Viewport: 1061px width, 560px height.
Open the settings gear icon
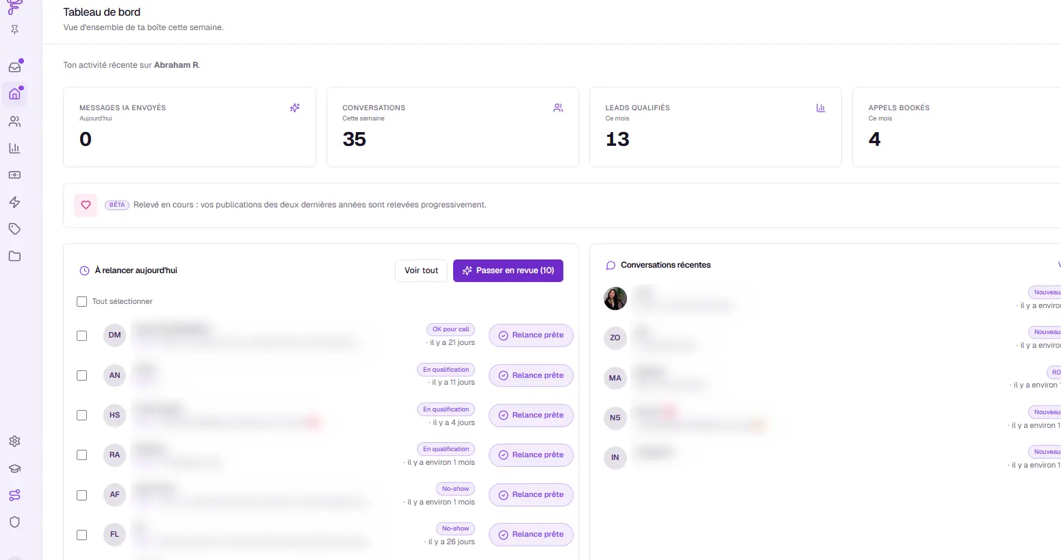[x=14, y=442]
